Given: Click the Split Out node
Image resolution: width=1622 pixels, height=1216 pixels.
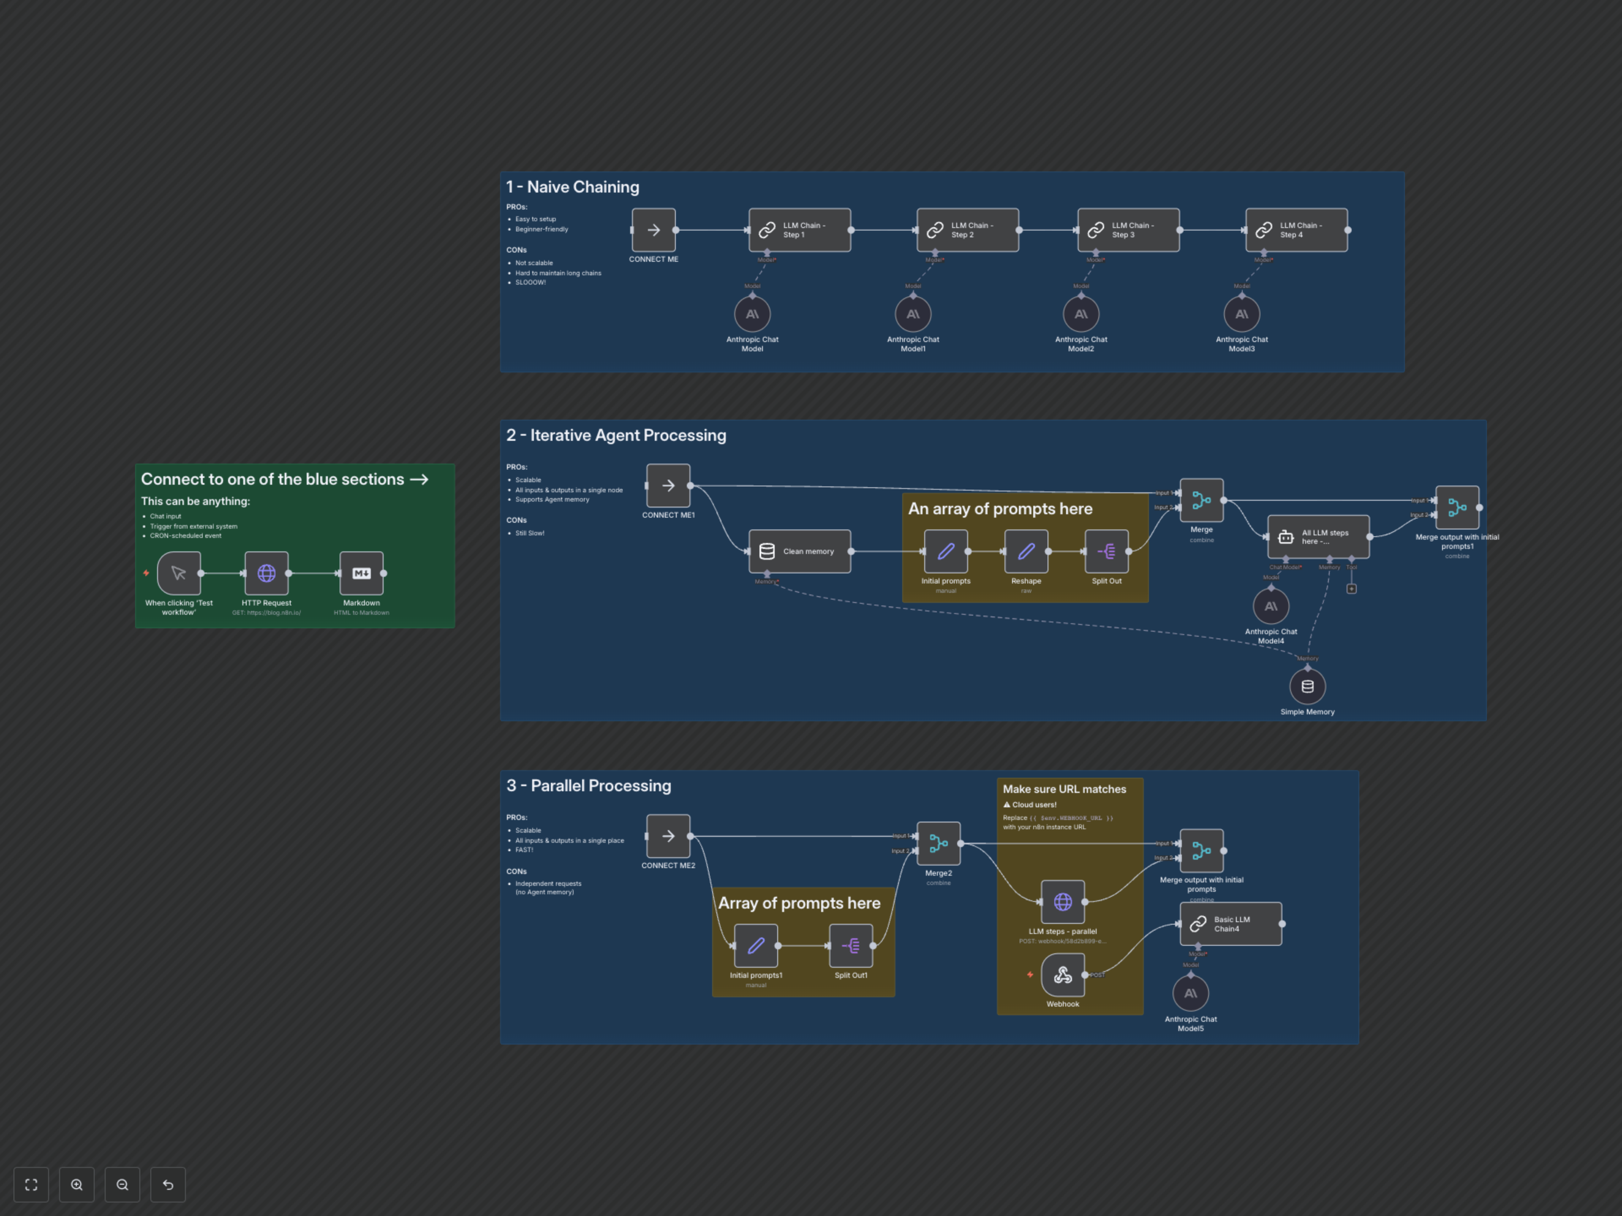Looking at the screenshot, I should (1107, 551).
